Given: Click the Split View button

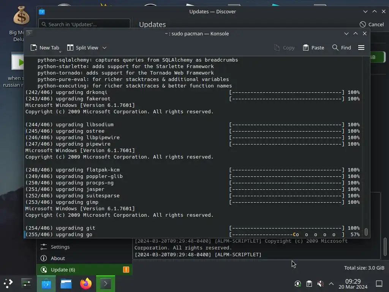Looking at the screenshot, I should coord(83,48).
